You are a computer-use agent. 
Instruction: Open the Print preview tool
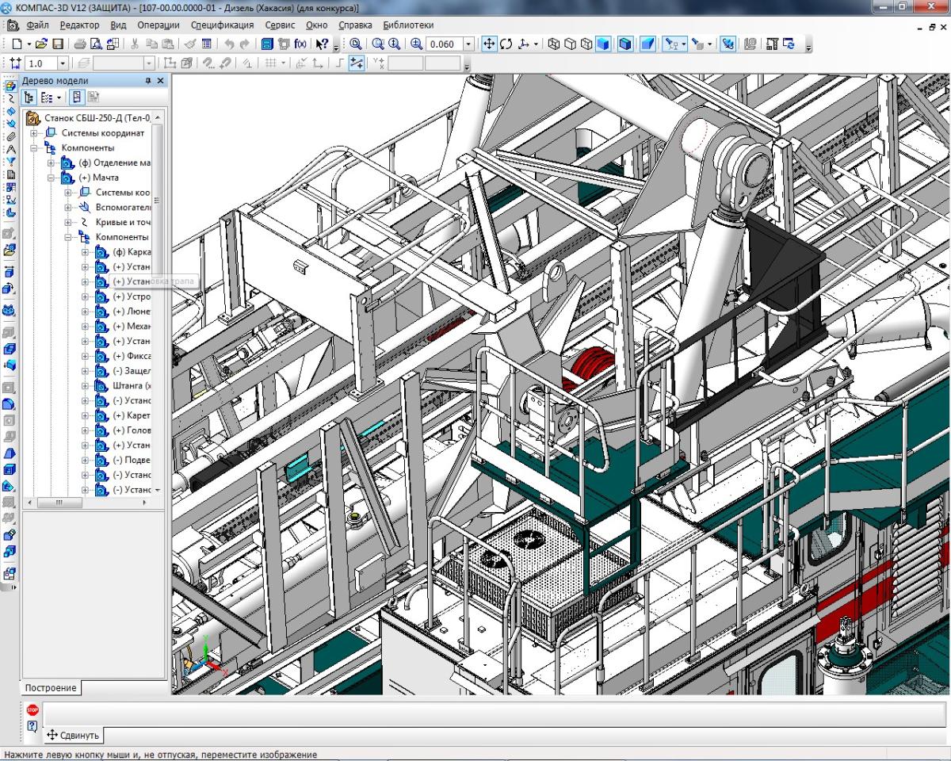point(95,44)
